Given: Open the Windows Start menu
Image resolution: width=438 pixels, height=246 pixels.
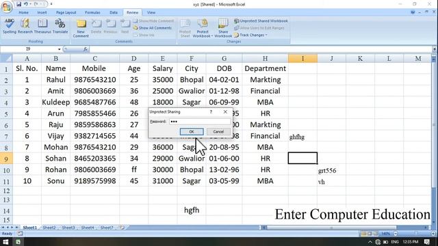Looking at the screenshot, I should pos(5,242).
